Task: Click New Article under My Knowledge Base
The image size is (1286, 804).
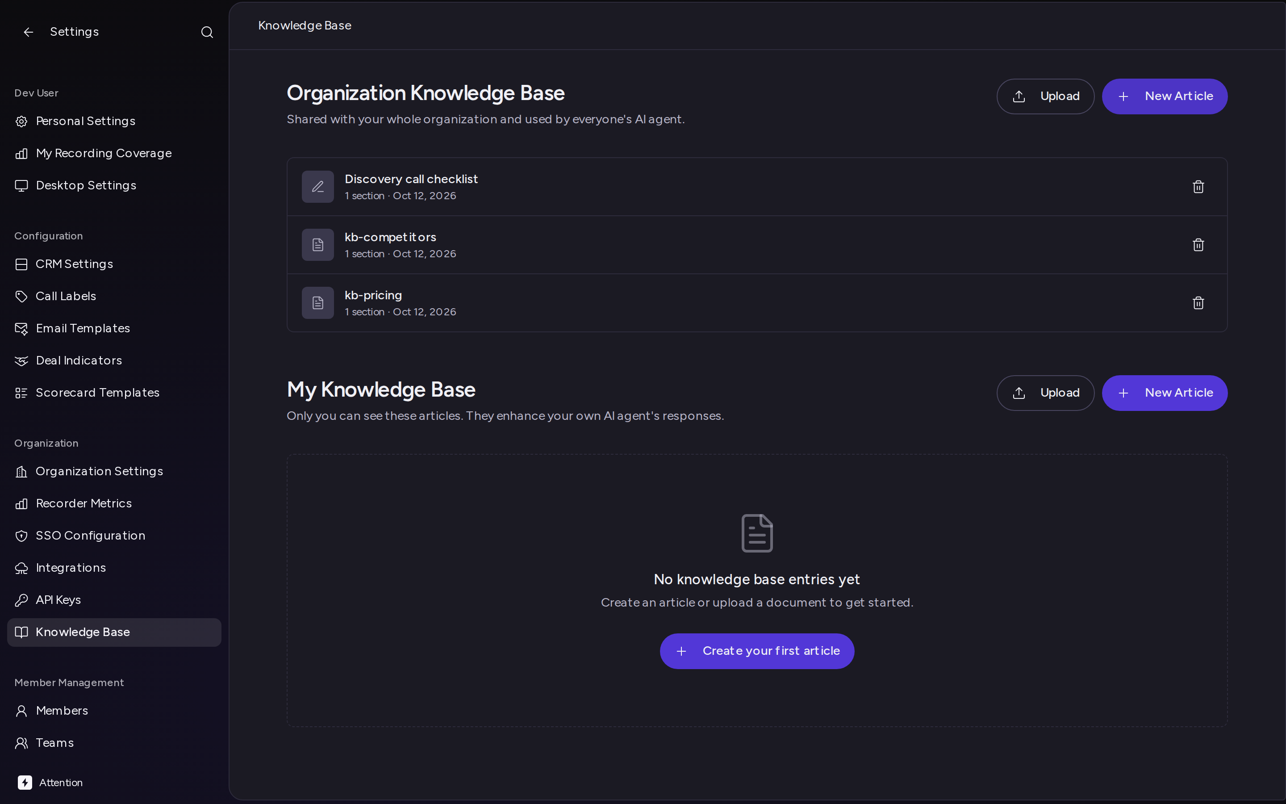Action: click(1164, 393)
